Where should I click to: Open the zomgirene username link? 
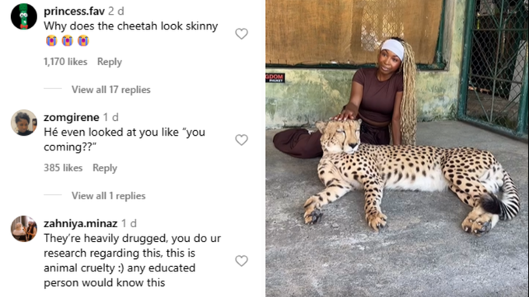pos(72,117)
